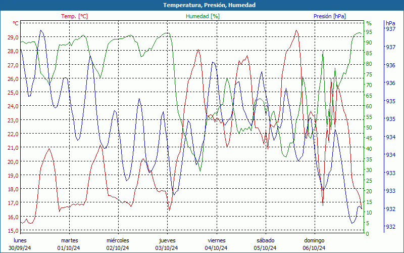Click the date "04/10/24"
The width and height of the screenshot is (404, 253).
pyautogui.click(x=216, y=248)
